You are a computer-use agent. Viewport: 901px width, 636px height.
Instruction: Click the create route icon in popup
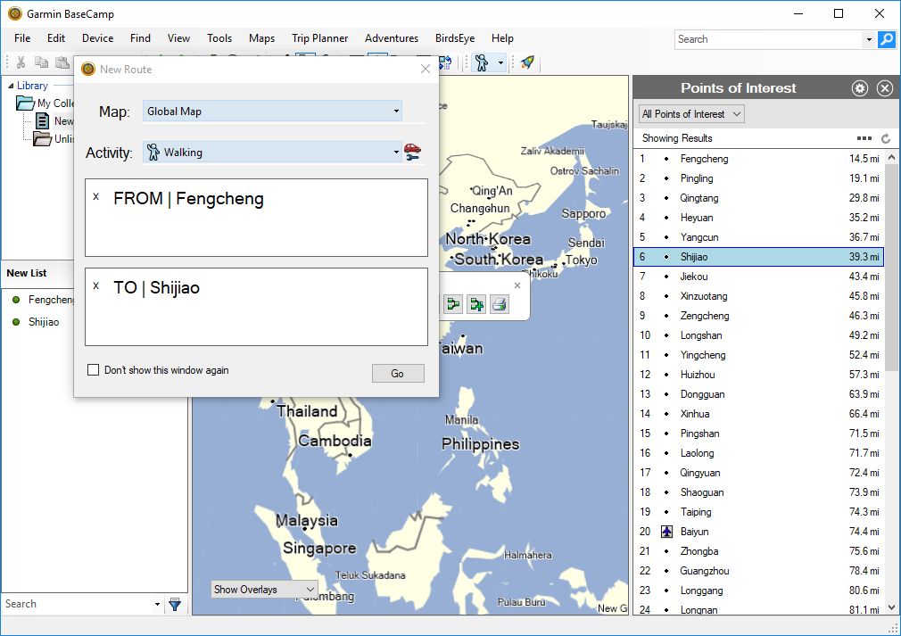point(453,304)
